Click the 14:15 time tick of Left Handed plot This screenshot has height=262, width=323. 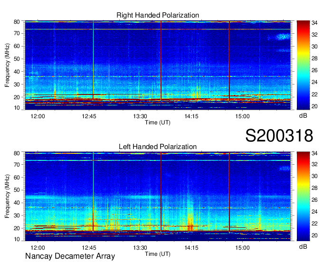click(x=191, y=248)
